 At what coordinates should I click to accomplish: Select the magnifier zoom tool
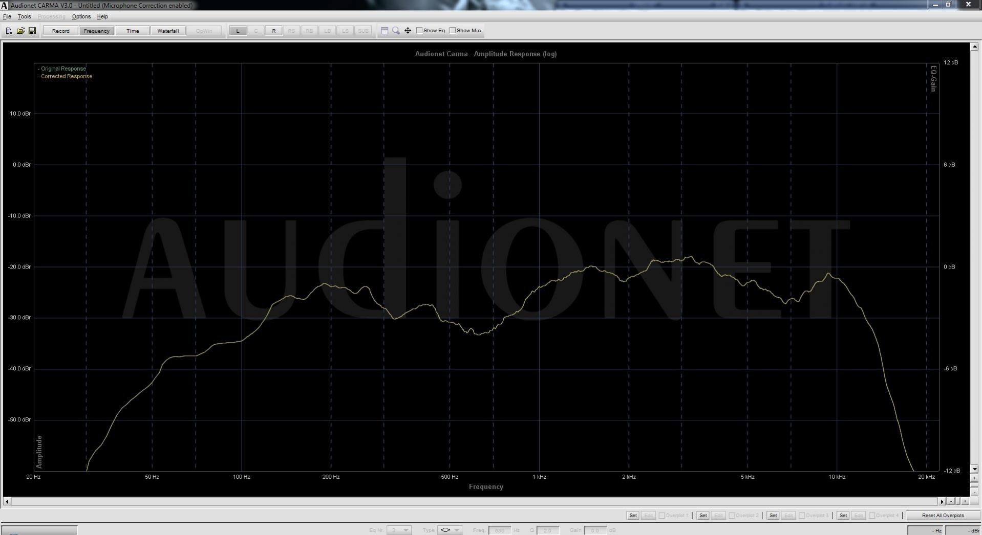pyautogui.click(x=396, y=31)
